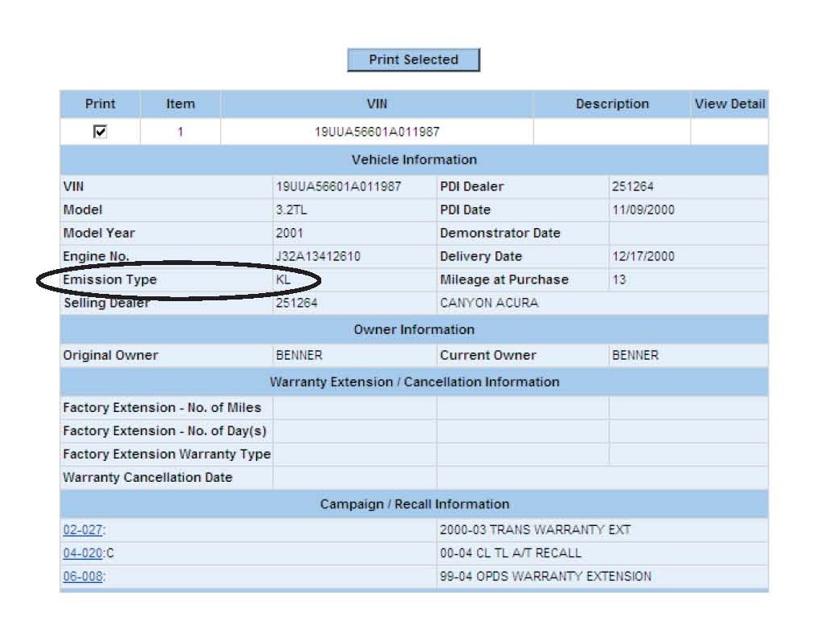Click the VIN column header

(x=376, y=104)
